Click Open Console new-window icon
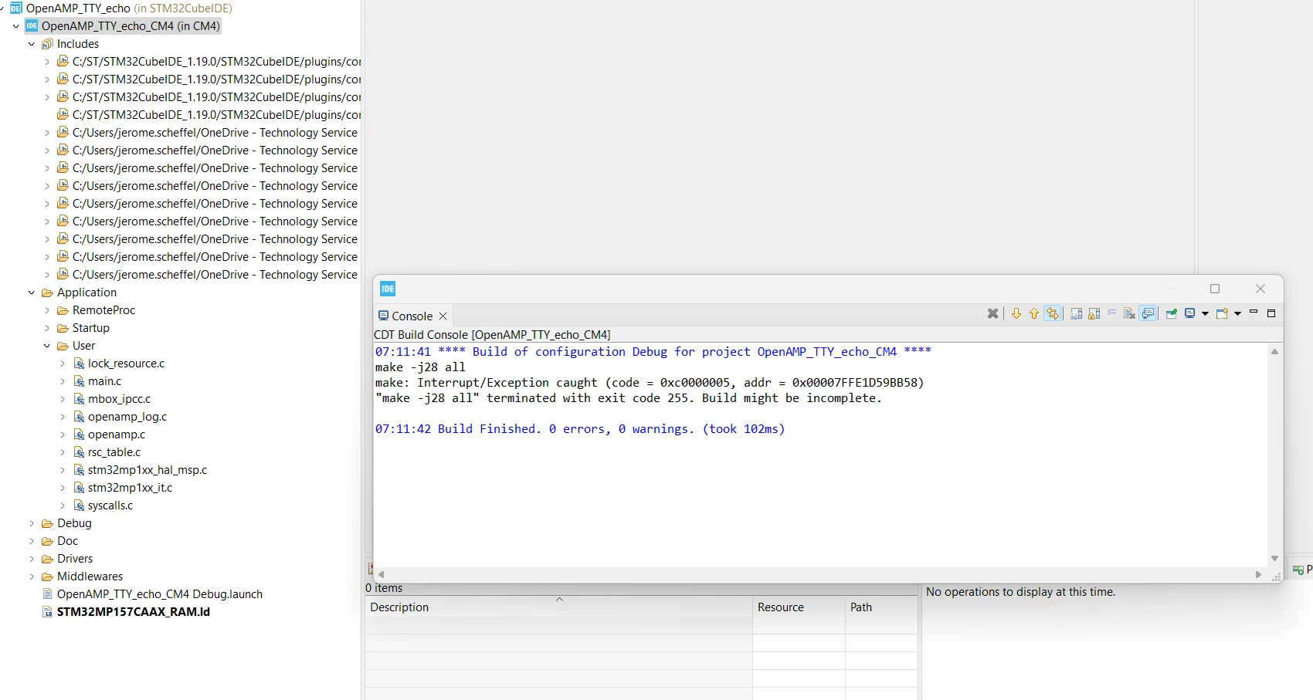 point(1222,313)
